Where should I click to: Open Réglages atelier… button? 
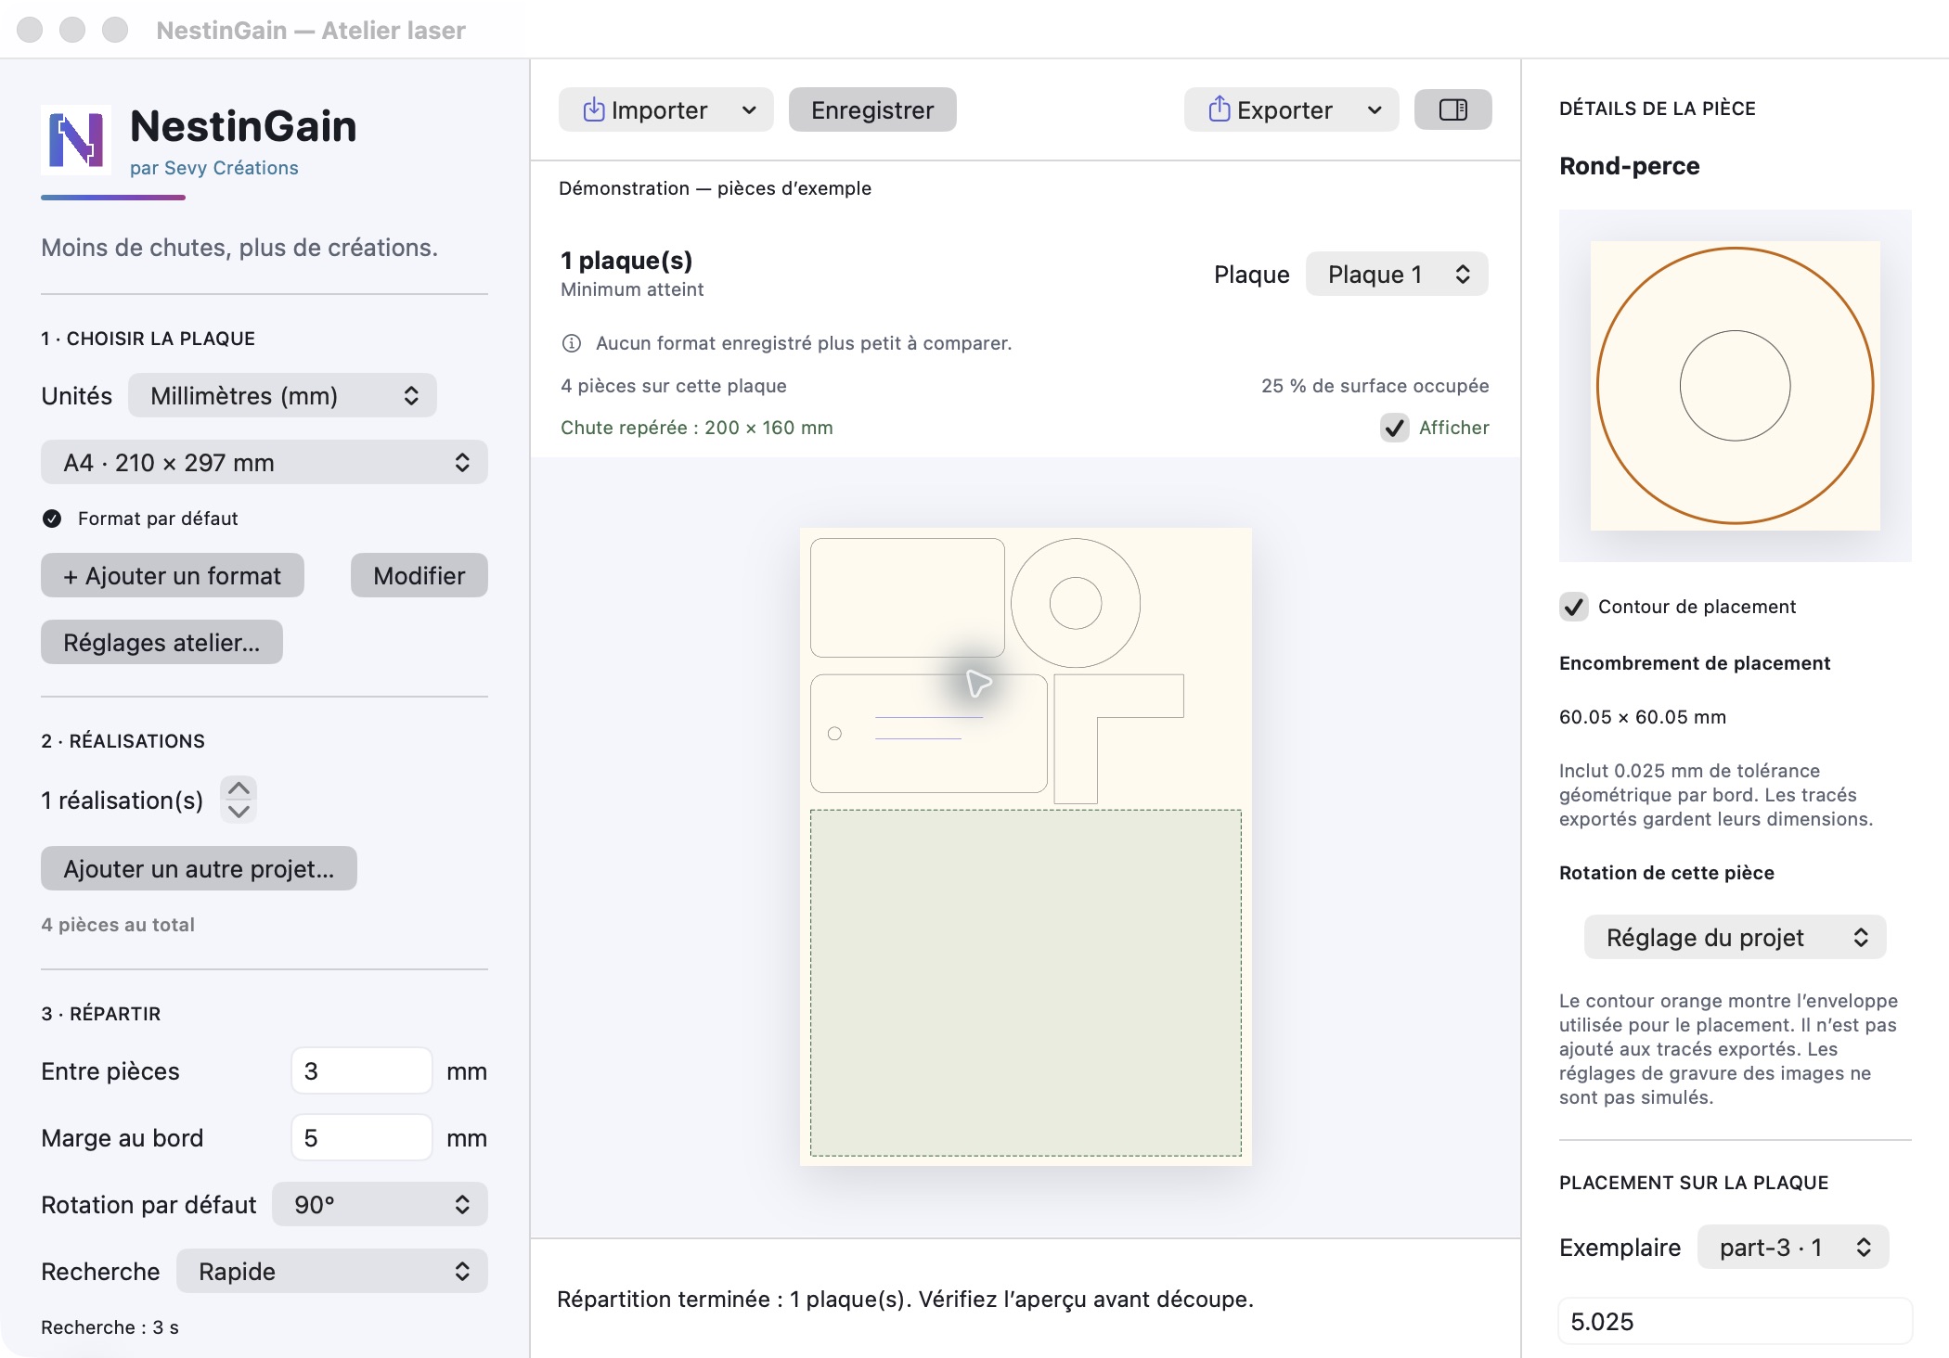161,642
